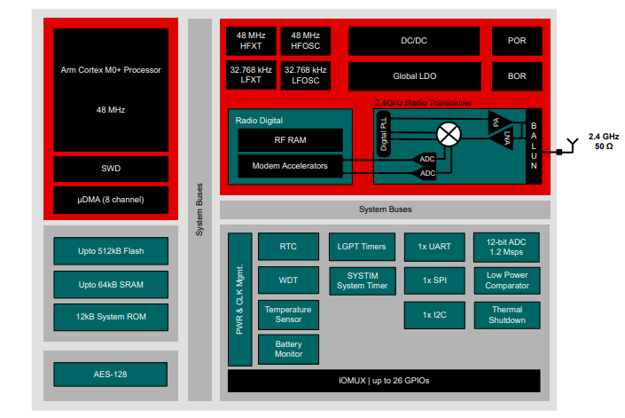The height and width of the screenshot is (418, 625).
Task: Click the LGPT Timers block
Action: [362, 247]
